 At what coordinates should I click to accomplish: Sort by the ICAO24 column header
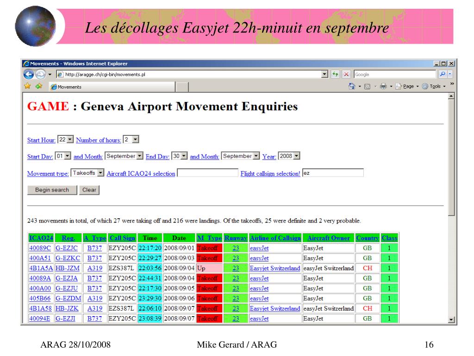point(41,238)
